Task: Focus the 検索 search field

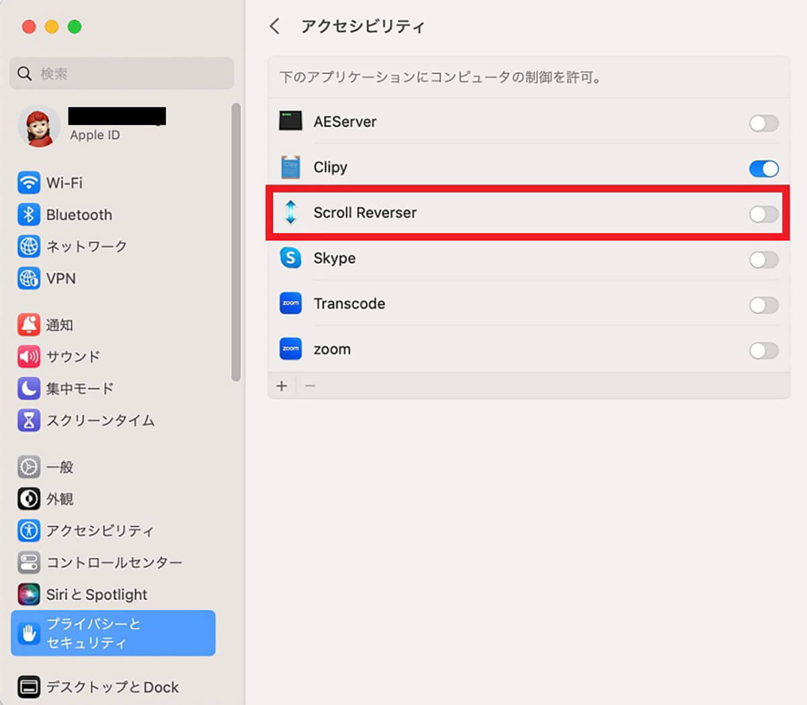Action: coord(122,73)
